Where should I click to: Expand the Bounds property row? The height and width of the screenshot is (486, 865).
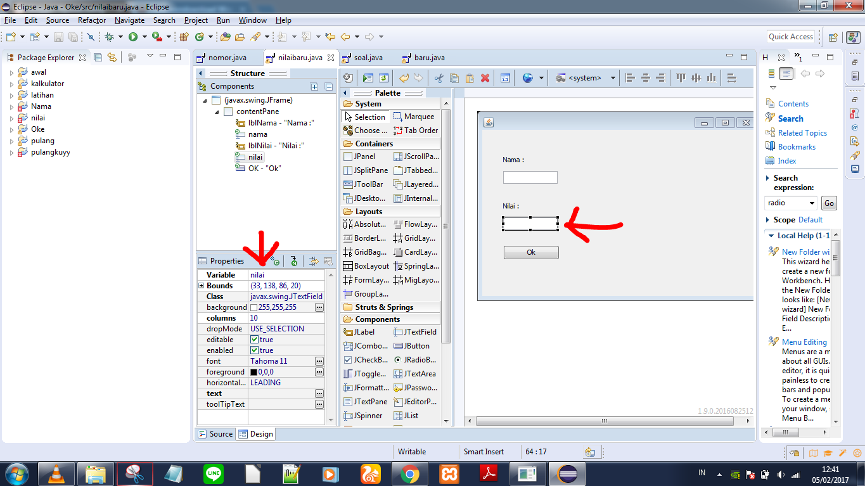[201, 286]
